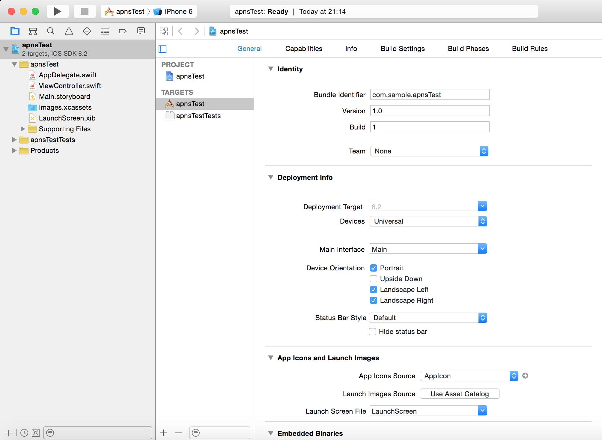Hide the project and targets list
The height and width of the screenshot is (440, 602).
[162, 49]
